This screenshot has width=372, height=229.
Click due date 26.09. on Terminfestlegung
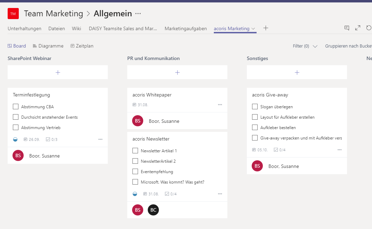(32, 139)
